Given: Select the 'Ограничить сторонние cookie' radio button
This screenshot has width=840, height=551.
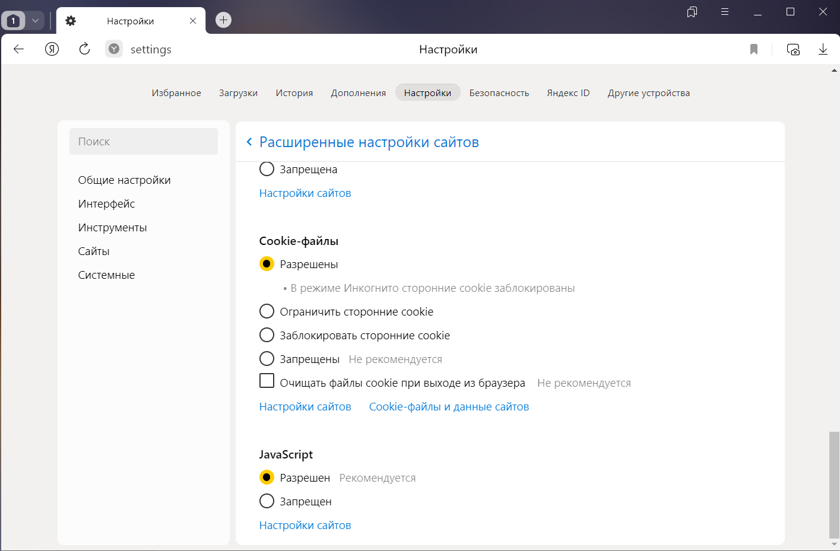Looking at the screenshot, I should click(267, 311).
